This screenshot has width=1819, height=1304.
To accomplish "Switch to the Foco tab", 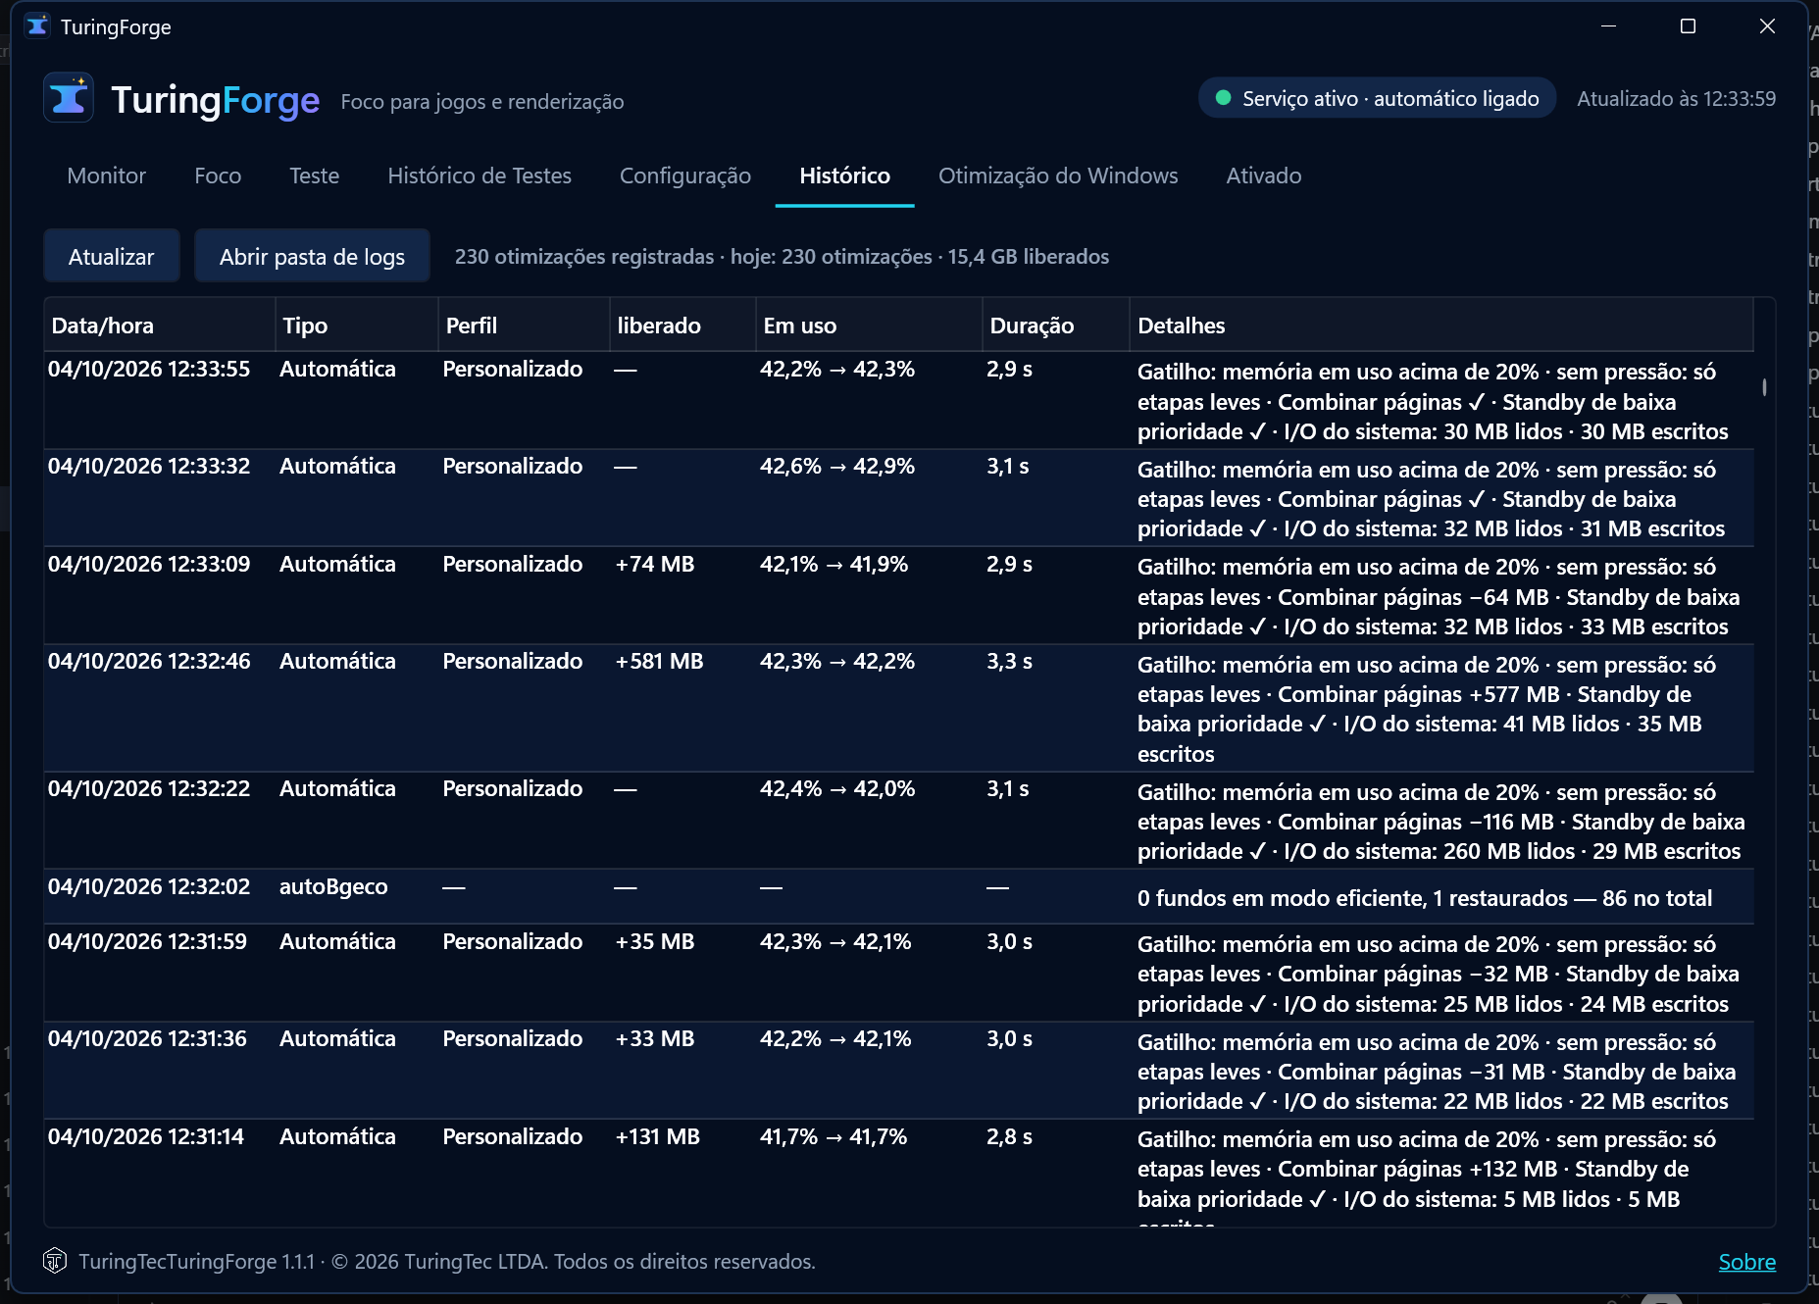I will [218, 176].
